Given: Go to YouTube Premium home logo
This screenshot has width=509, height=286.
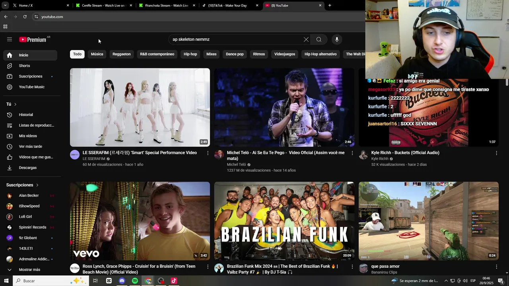Looking at the screenshot, I should (x=33, y=39).
